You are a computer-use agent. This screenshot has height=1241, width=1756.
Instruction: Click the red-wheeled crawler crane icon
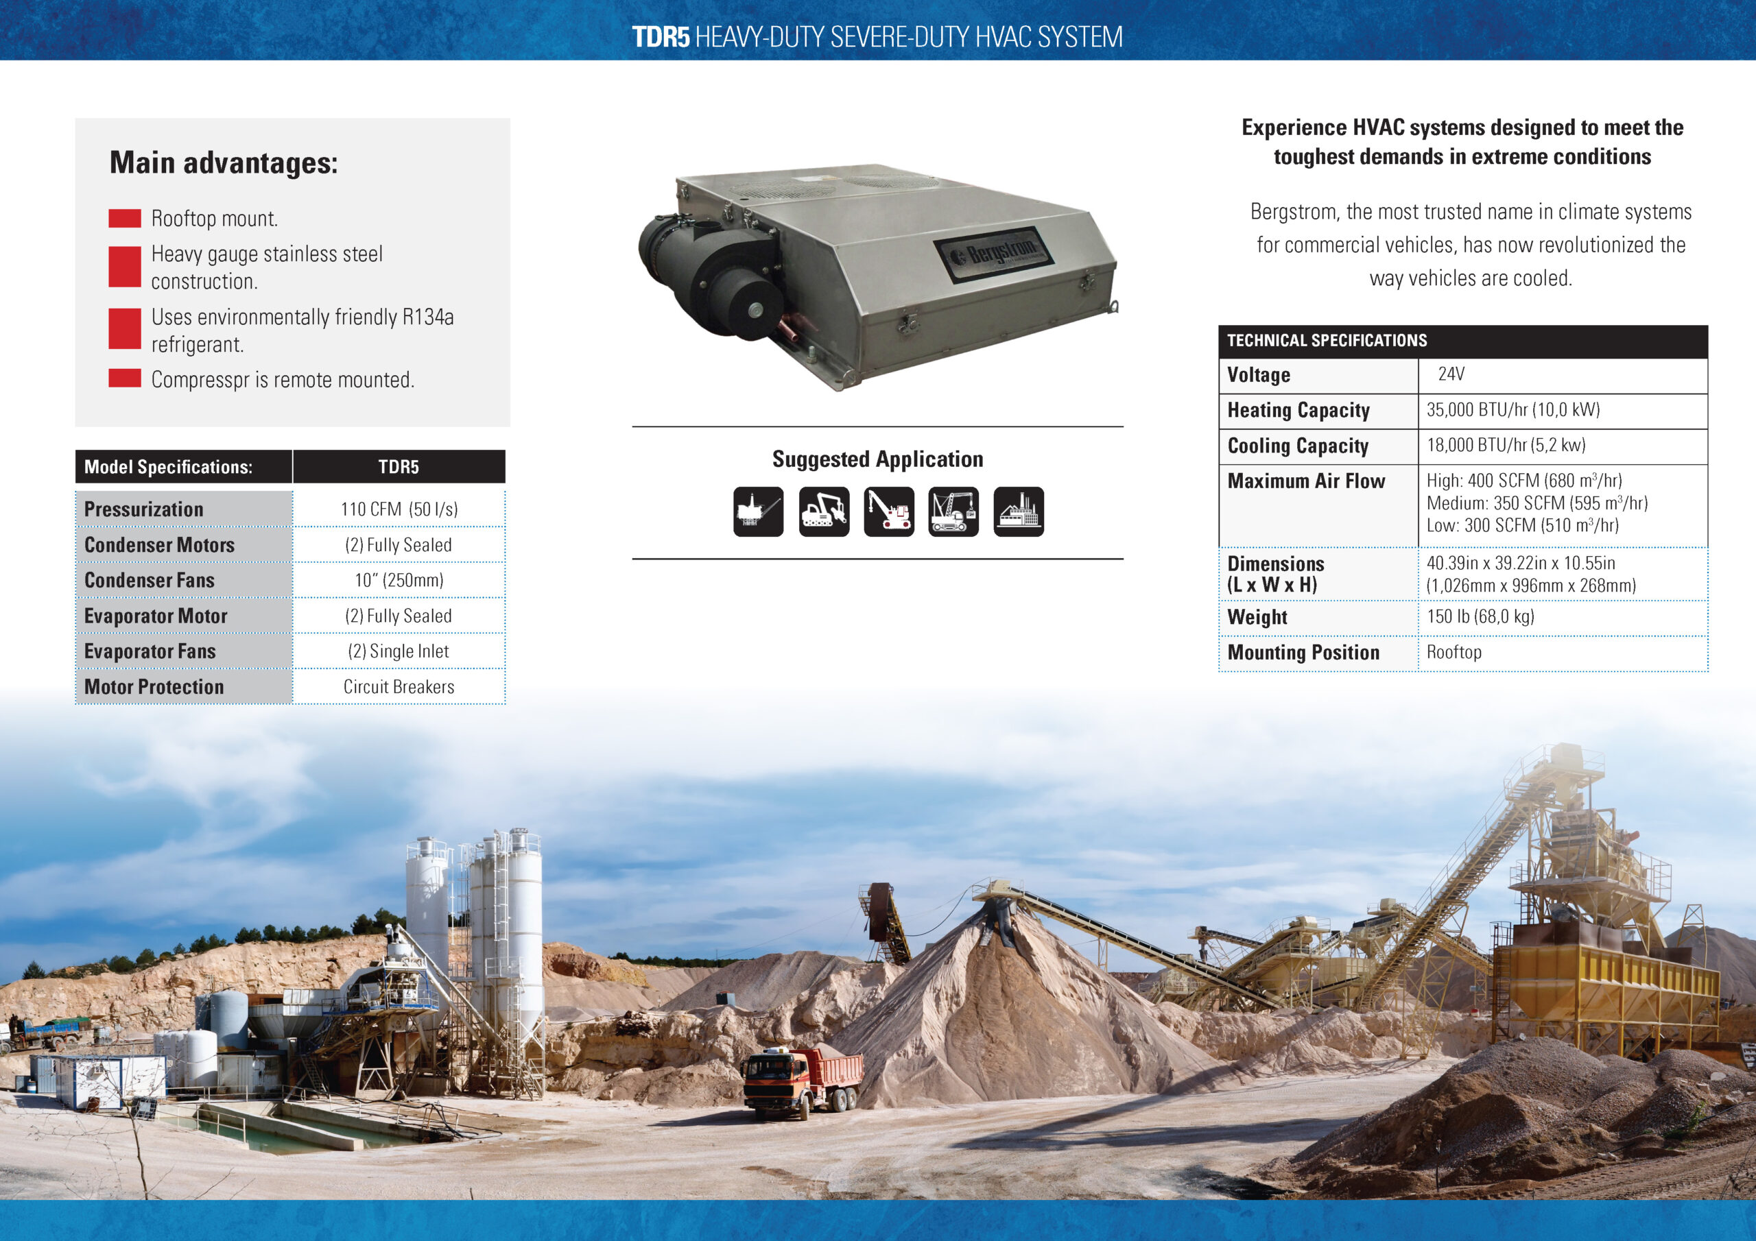[889, 511]
